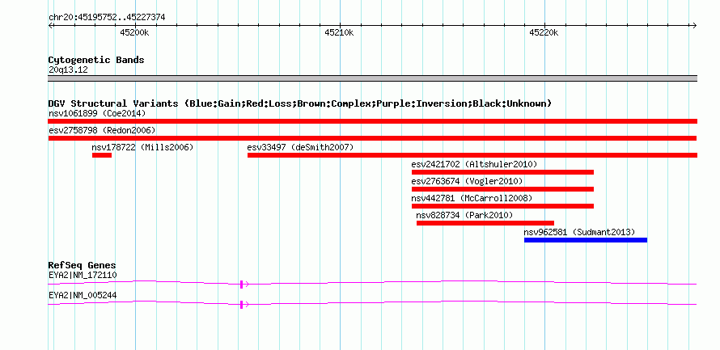Open the esv2763674 (Vogler2010) variant bar
The width and height of the screenshot is (720, 350).
(502, 189)
